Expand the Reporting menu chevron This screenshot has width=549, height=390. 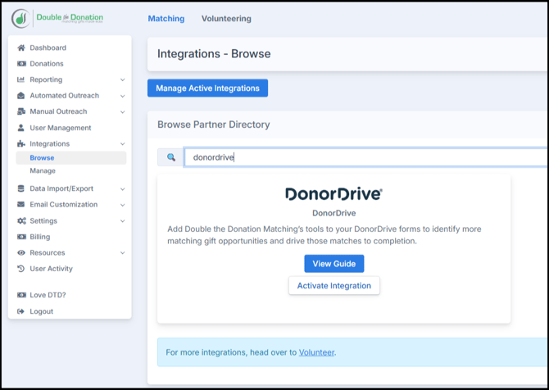point(122,80)
